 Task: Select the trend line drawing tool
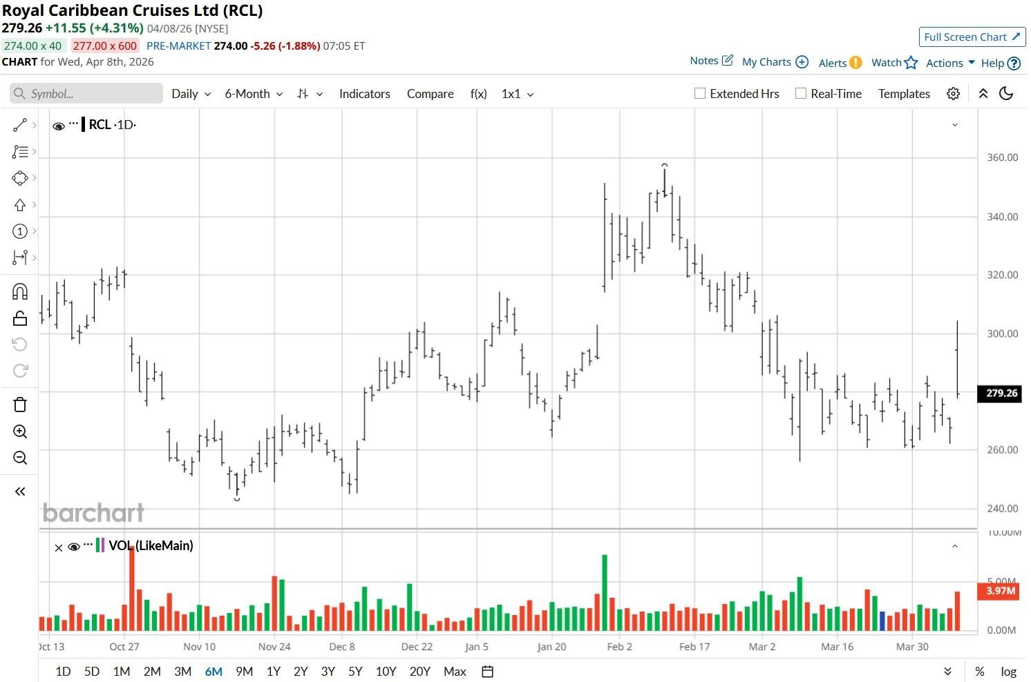coord(20,125)
